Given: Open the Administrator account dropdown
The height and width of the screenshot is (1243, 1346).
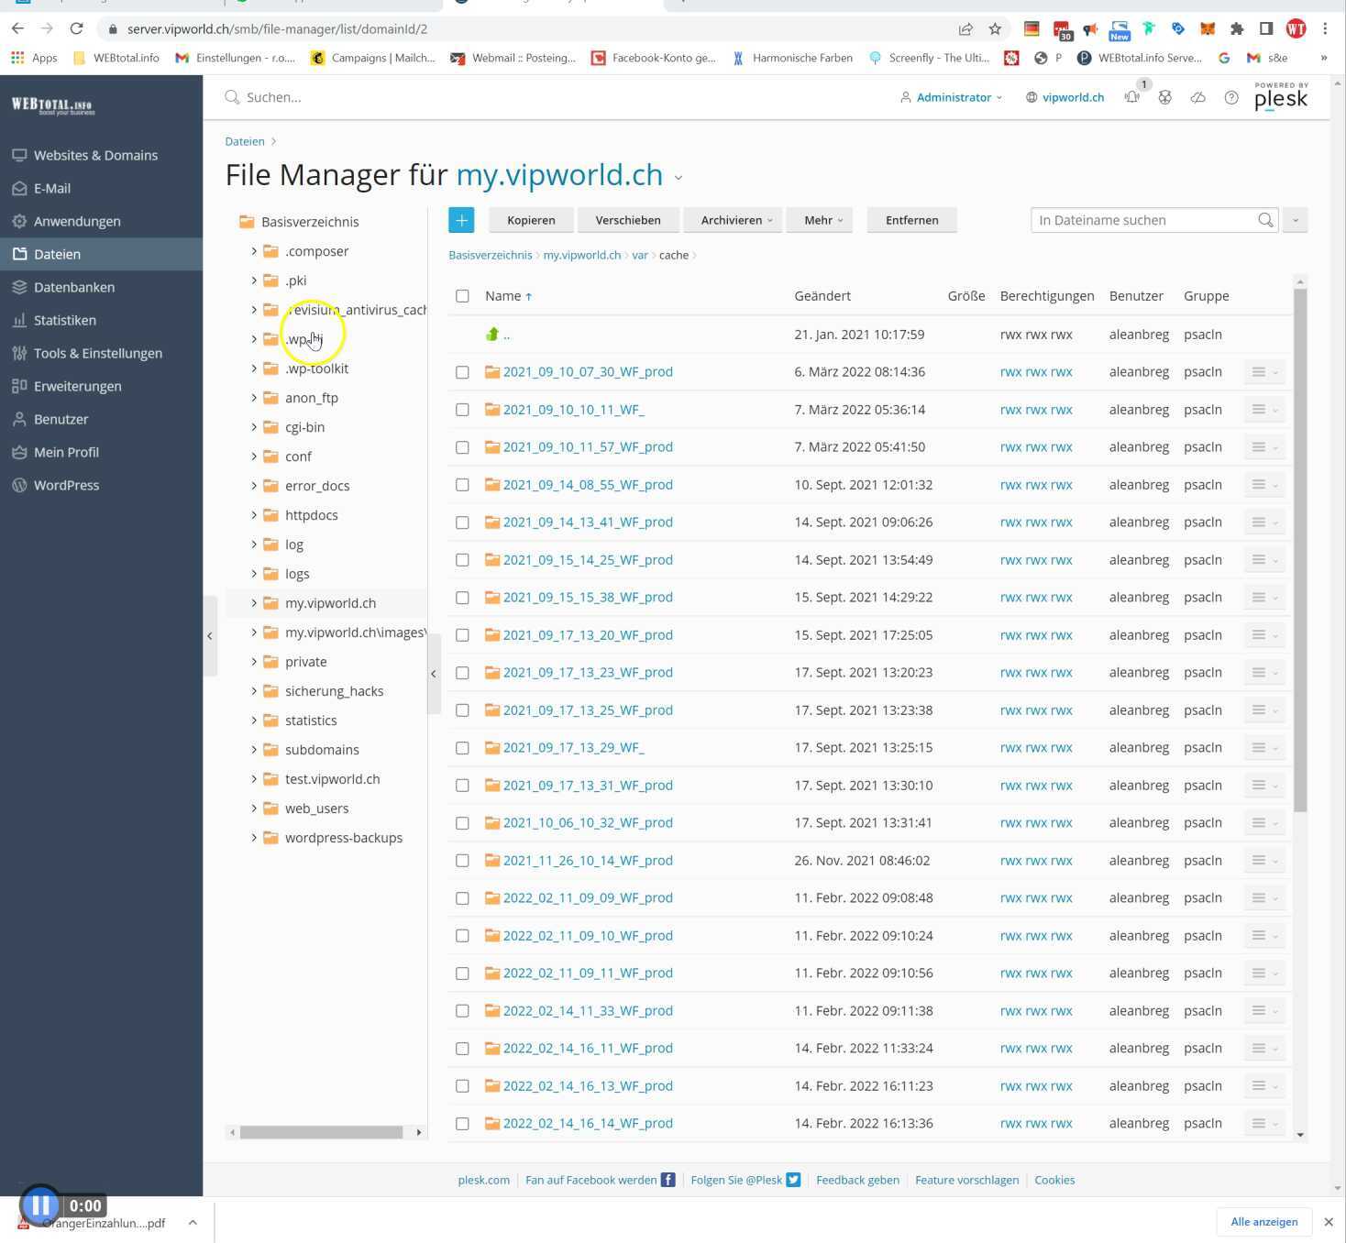Looking at the screenshot, I should (952, 97).
